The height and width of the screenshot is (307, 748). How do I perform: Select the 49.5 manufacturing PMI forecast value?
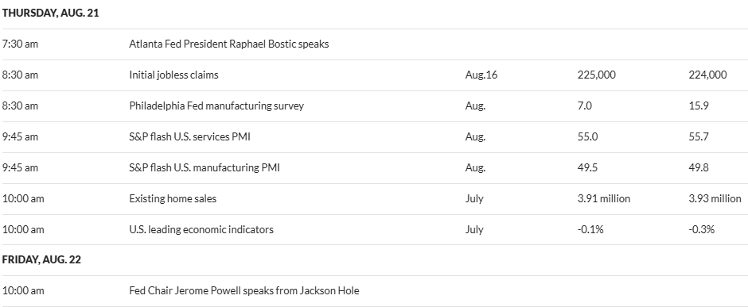point(587,167)
